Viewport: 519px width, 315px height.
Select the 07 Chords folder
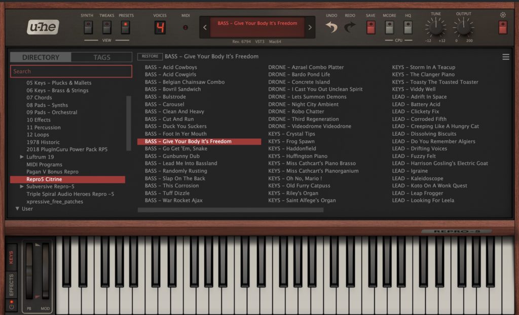click(x=39, y=98)
